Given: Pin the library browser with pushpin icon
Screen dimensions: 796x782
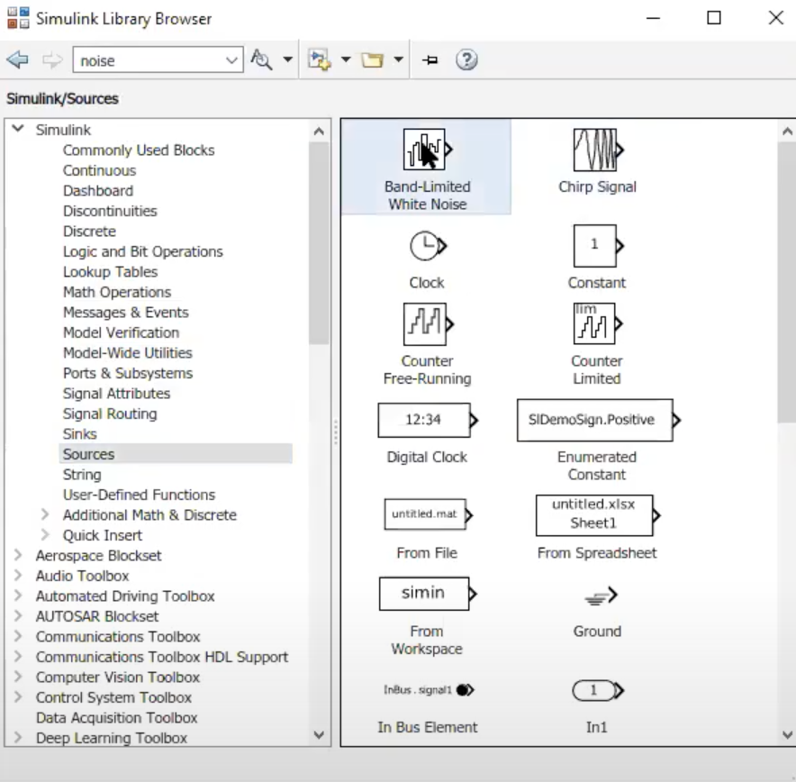Looking at the screenshot, I should 430,60.
